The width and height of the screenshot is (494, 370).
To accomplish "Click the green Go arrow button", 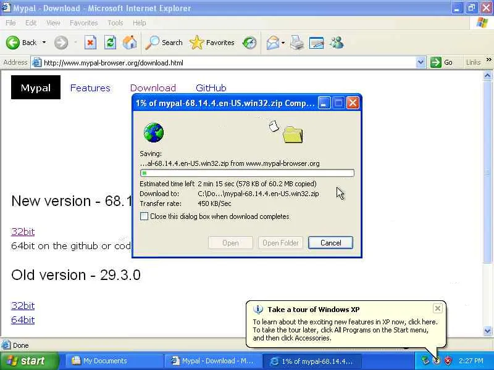I will (436, 62).
